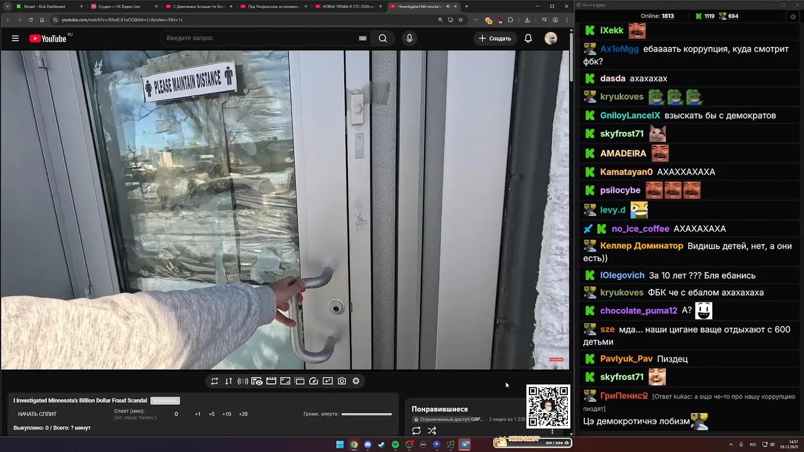The image size is (804, 452).
Task: Open Spotify from the taskbar
Action: 395,444
